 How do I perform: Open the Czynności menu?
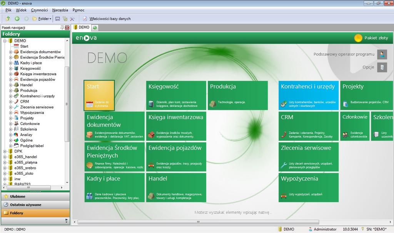click(39, 10)
